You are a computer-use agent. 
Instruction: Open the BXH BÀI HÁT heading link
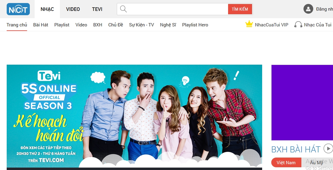click(x=296, y=149)
